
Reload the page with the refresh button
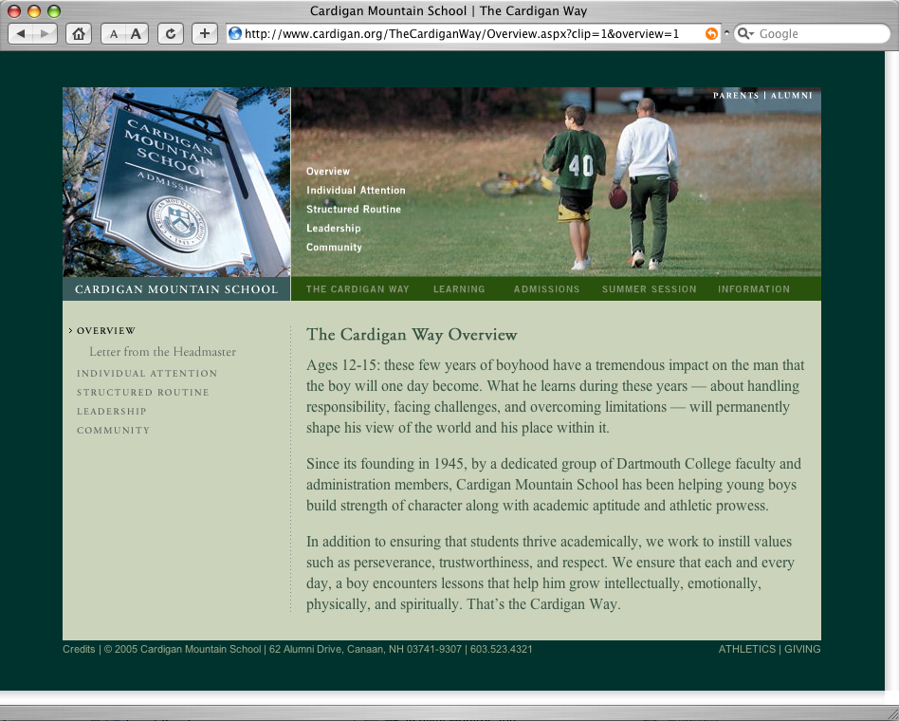(x=171, y=34)
